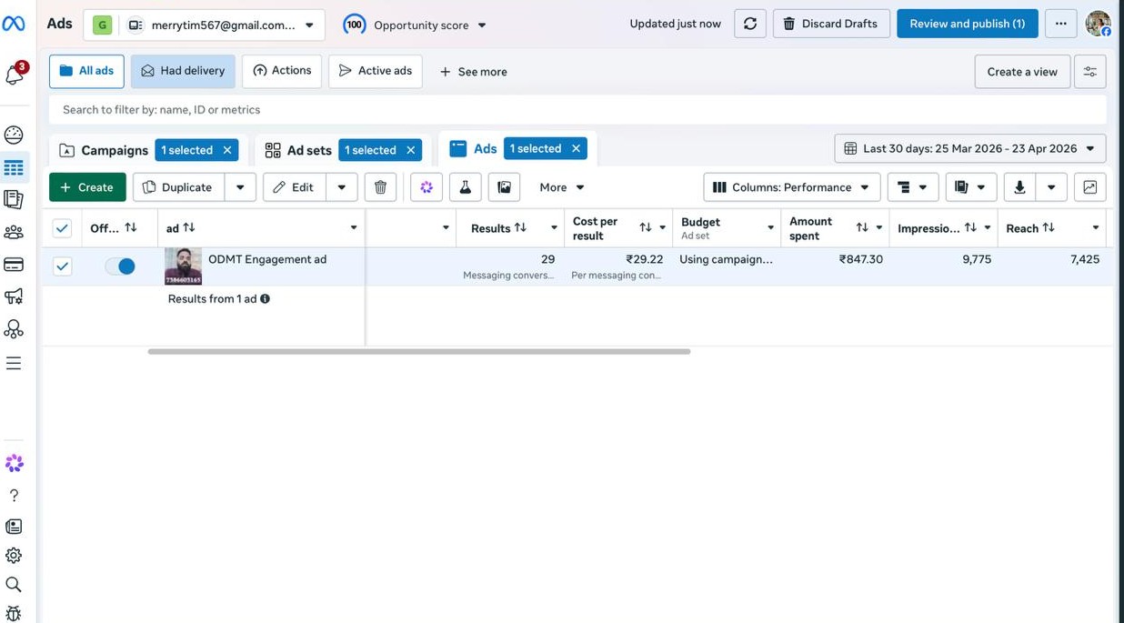Viewport: 1124px width, 623px height.
Task: Export table data with download icon
Action: 1019,187
